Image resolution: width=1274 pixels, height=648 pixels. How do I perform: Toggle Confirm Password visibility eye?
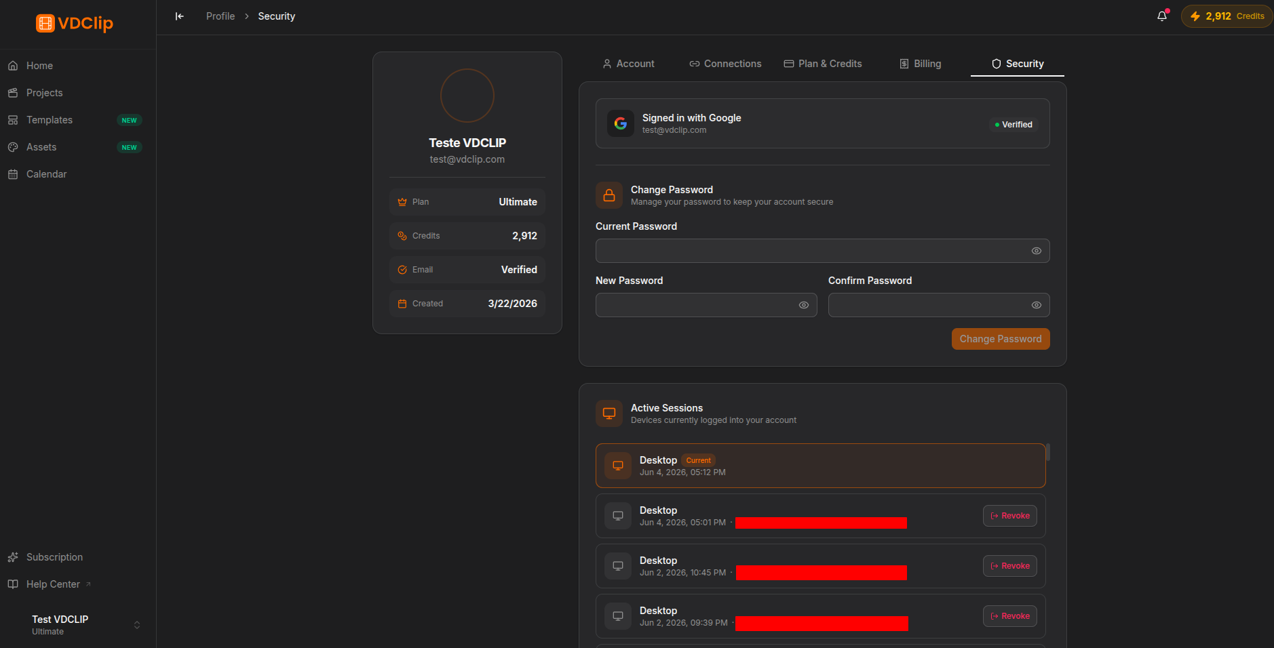[x=1037, y=305]
